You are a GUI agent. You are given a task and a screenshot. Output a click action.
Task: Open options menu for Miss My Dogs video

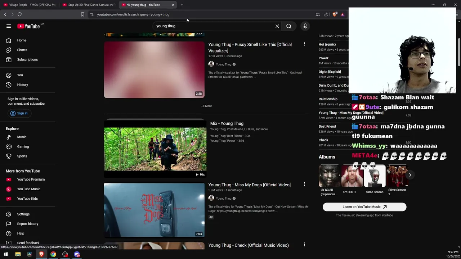click(x=304, y=184)
